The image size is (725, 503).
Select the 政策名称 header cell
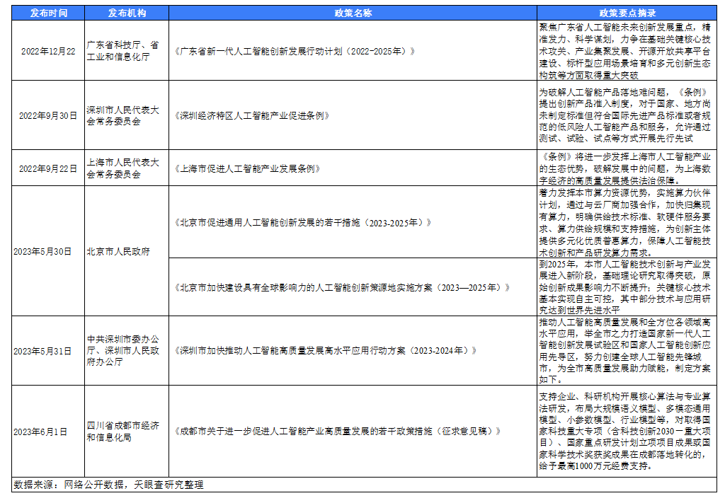tap(353, 13)
